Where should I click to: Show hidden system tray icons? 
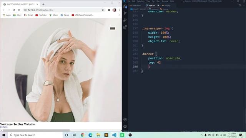point(201,135)
